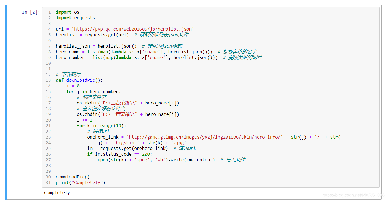The height and width of the screenshot is (200, 387).
Task: Click the os.chdir line
Action: coord(128,114)
